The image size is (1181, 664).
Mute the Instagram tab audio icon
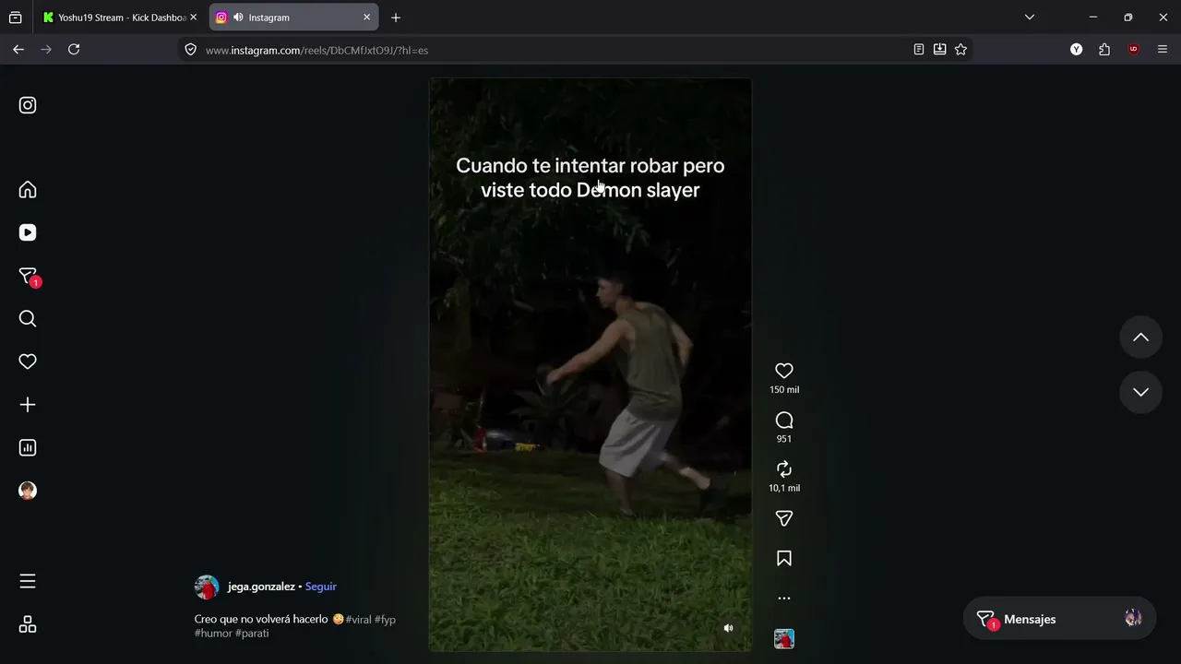click(x=238, y=18)
